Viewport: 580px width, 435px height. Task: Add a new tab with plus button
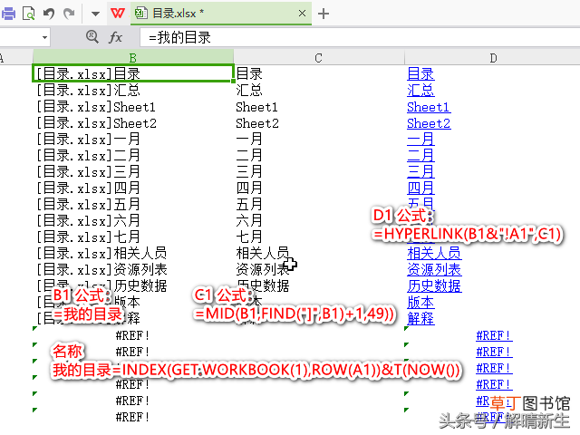click(x=324, y=14)
